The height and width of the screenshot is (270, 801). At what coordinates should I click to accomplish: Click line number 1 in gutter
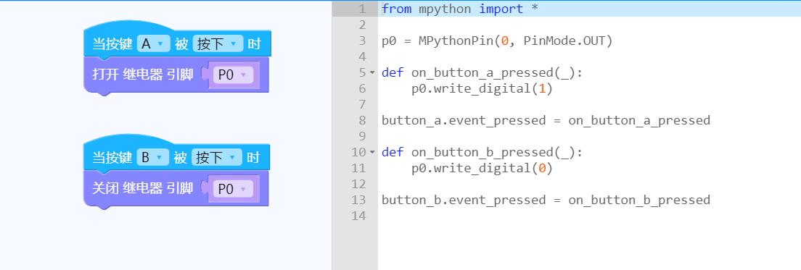[362, 9]
